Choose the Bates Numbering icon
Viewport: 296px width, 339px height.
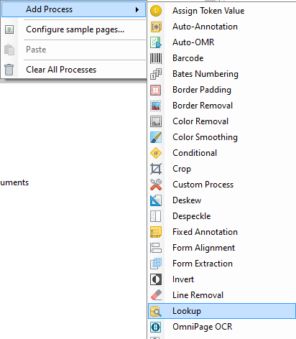click(x=156, y=74)
